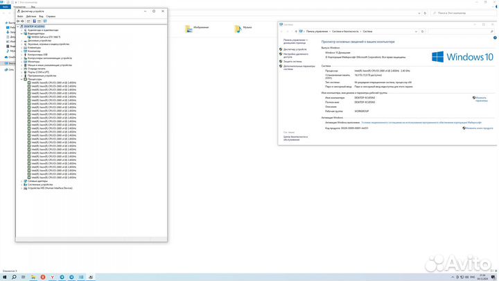Image resolution: width=499 pixels, height=281 pixels.
Task: Open the Файл menu in Device Manager
Action: click(20, 16)
